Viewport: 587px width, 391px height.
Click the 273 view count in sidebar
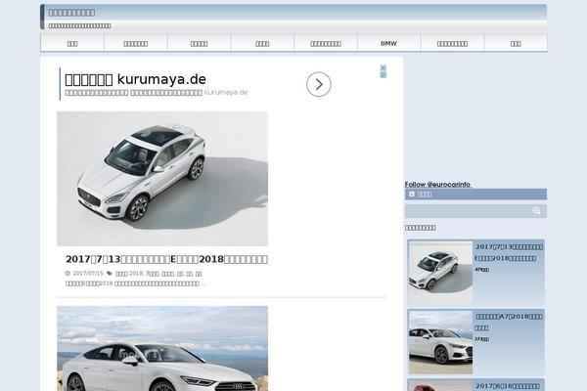point(481,339)
